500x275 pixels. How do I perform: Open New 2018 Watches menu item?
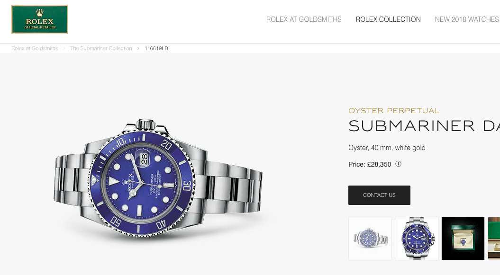(x=467, y=19)
